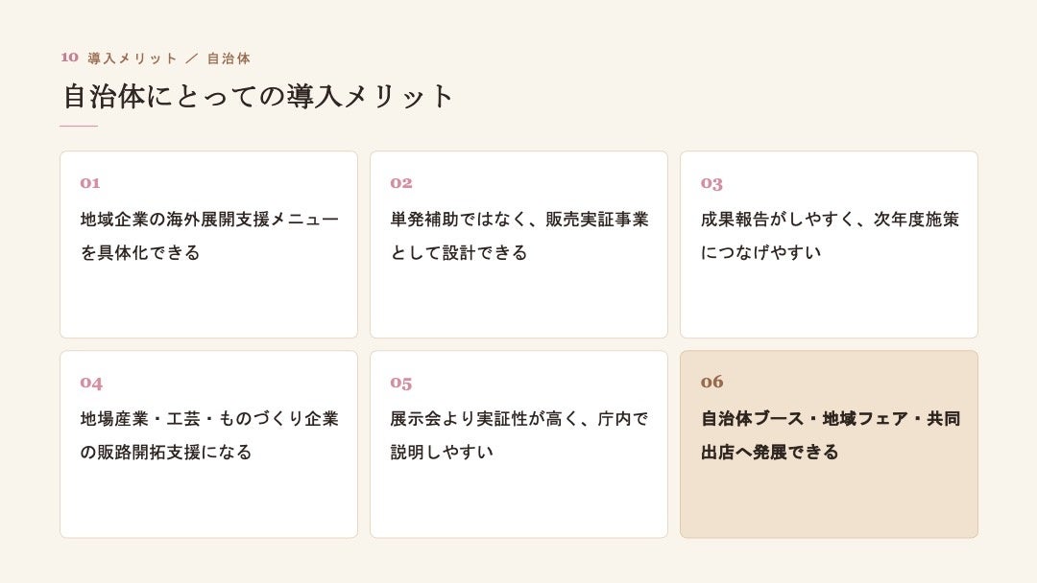Select the card numbered 03
This screenshot has height=583, width=1037.
(x=829, y=245)
